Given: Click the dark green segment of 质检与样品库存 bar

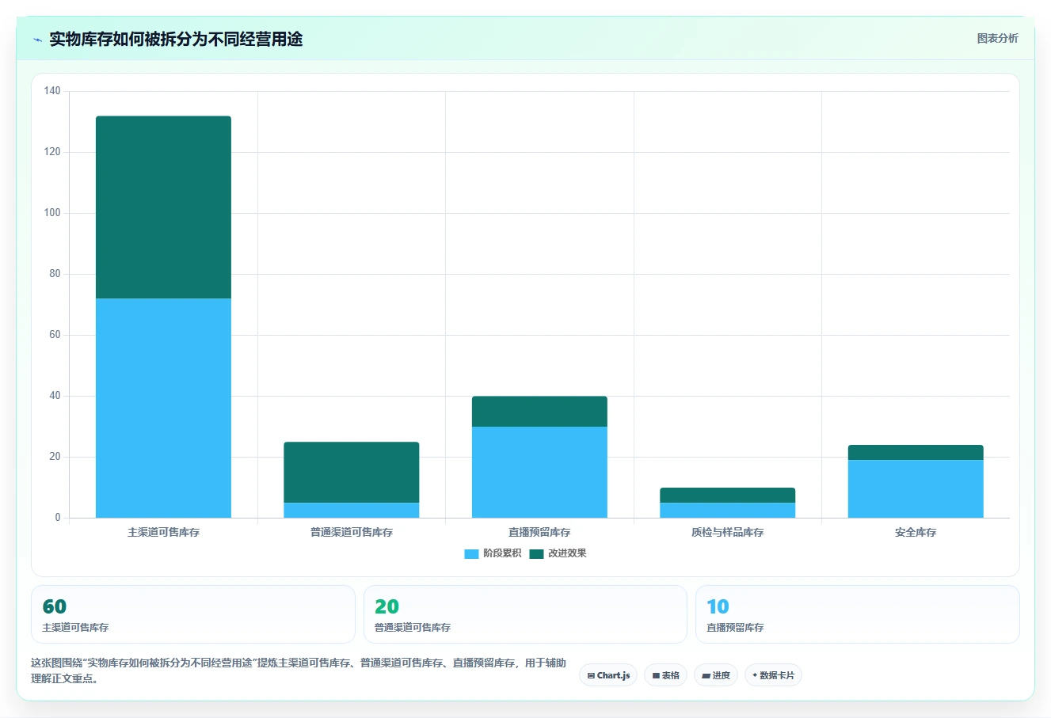Looking at the screenshot, I should (728, 495).
